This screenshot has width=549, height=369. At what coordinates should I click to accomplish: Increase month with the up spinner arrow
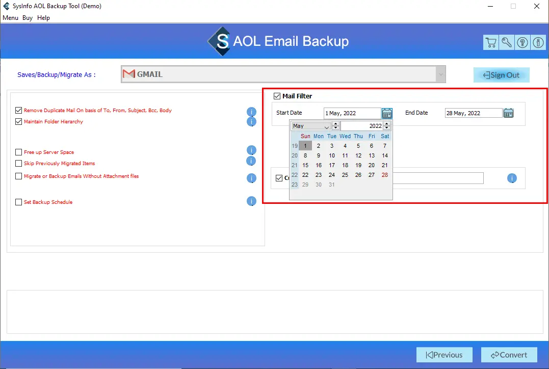click(x=336, y=124)
